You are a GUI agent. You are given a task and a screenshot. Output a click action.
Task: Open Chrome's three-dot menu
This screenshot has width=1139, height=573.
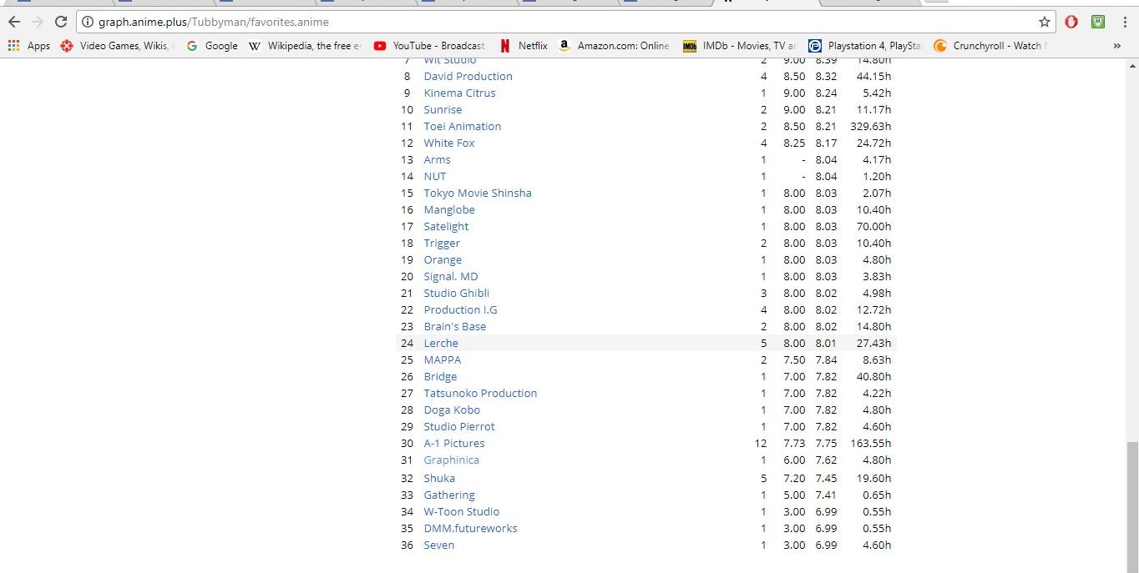pyautogui.click(x=1126, y=22)
